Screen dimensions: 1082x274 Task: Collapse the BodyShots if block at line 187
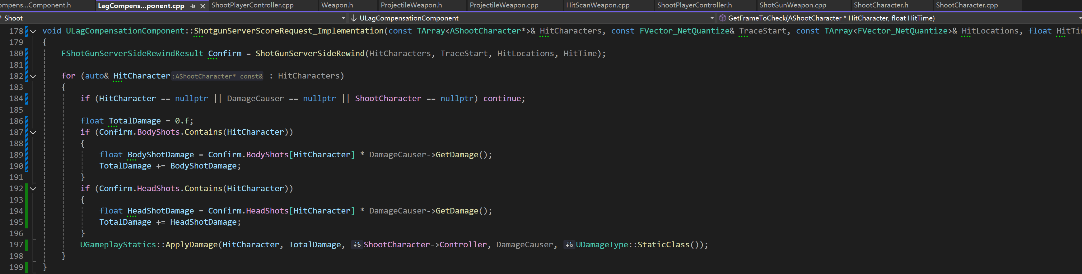(x=33, y=133)
